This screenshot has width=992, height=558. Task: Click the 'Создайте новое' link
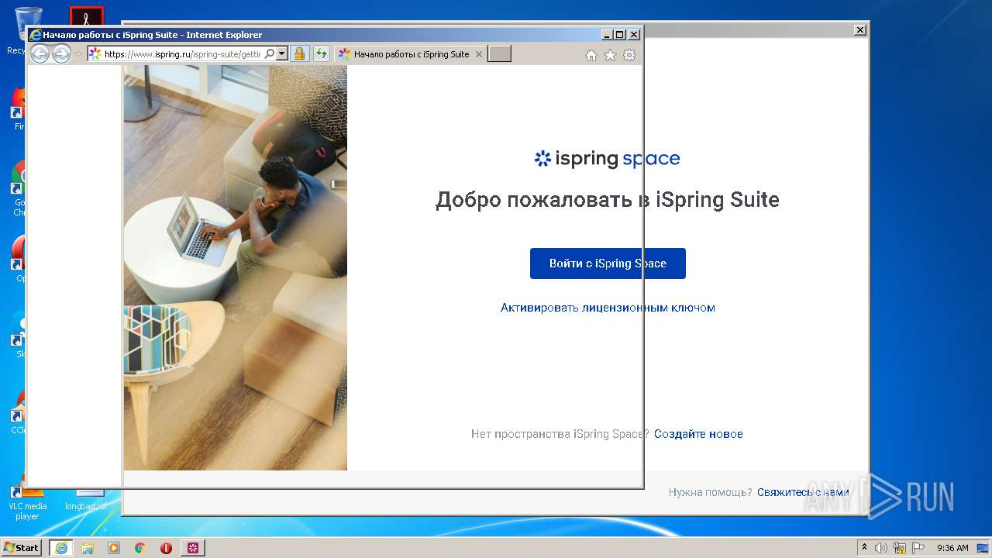(x=698, y=434)
